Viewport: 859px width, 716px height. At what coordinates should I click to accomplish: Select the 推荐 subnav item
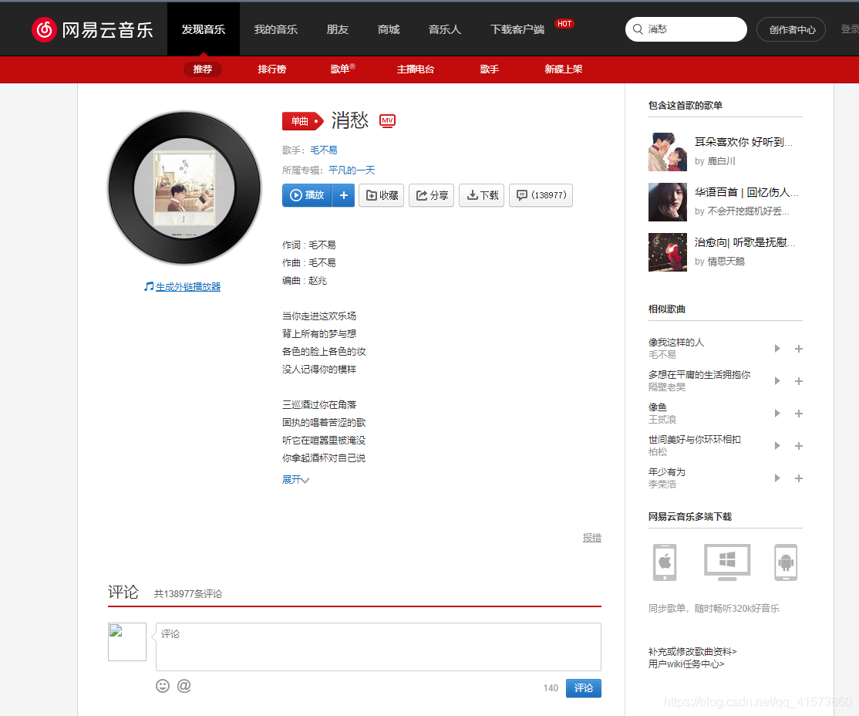click(x=202, y=69)
